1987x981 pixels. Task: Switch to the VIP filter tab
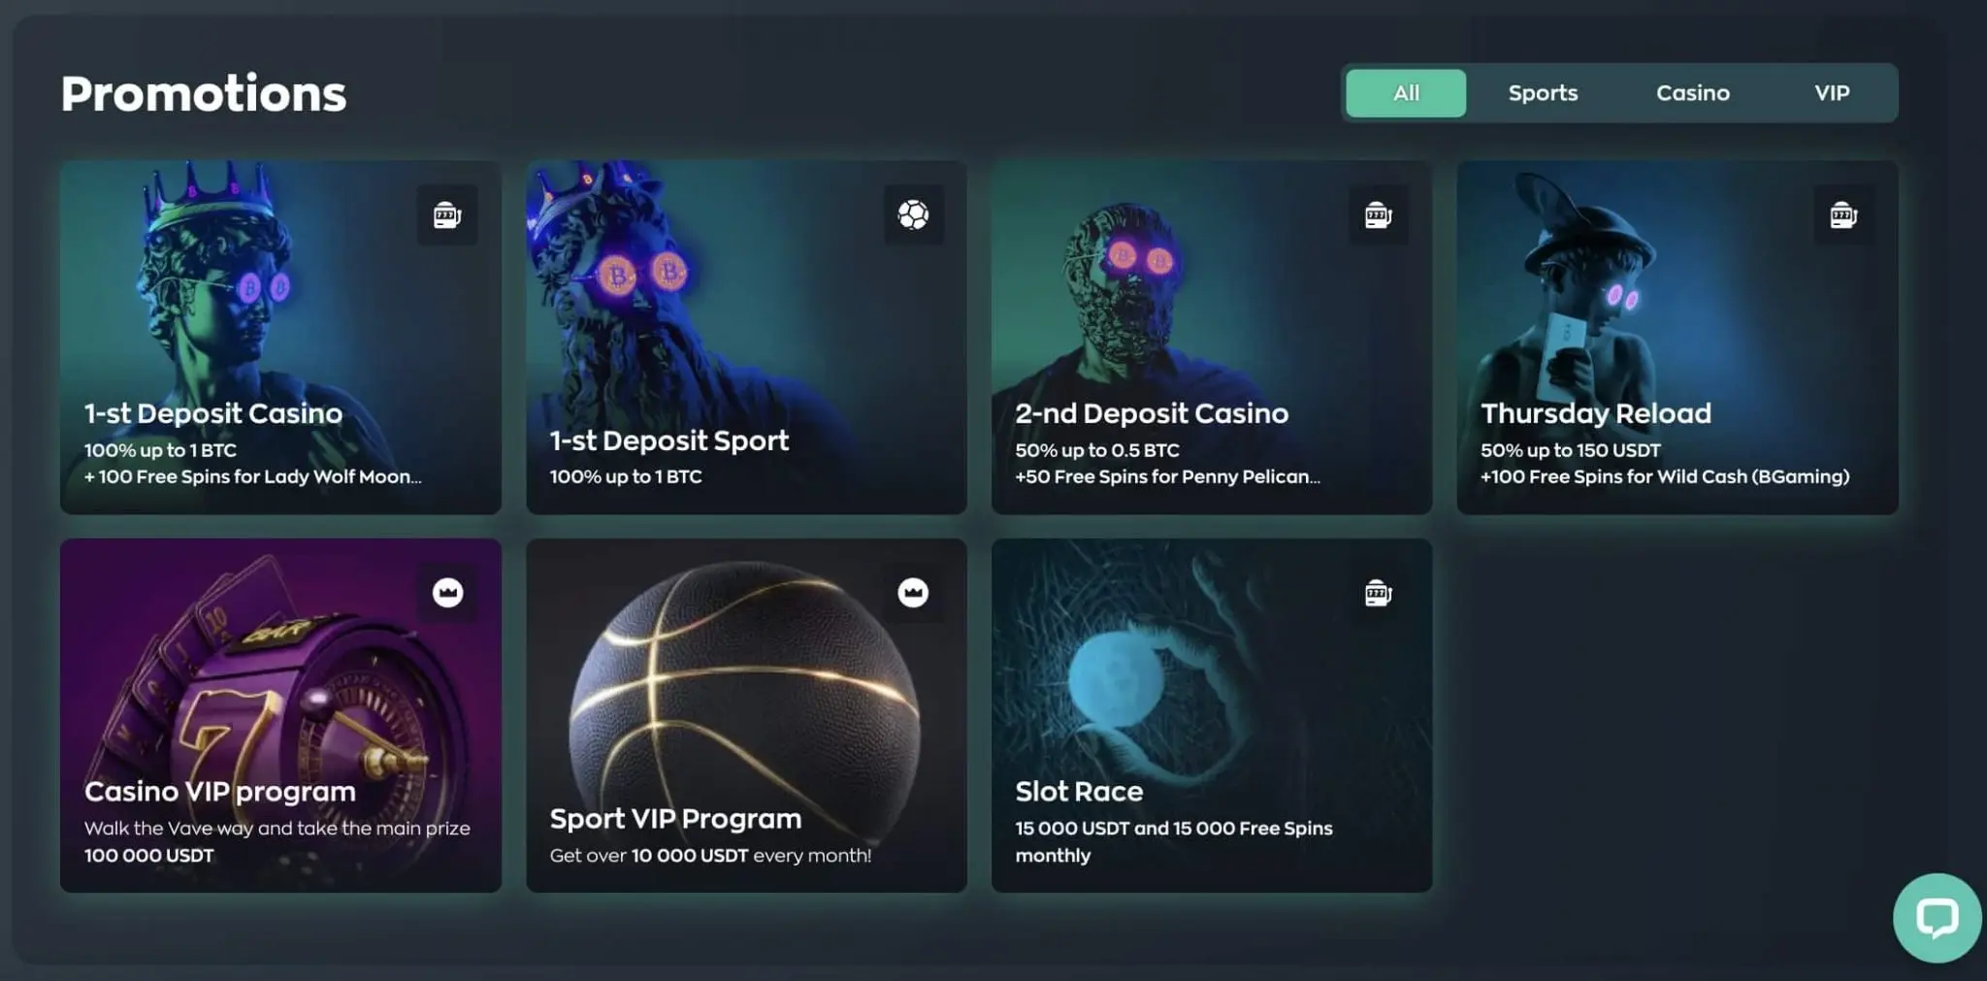click(x=1832, y=93)
